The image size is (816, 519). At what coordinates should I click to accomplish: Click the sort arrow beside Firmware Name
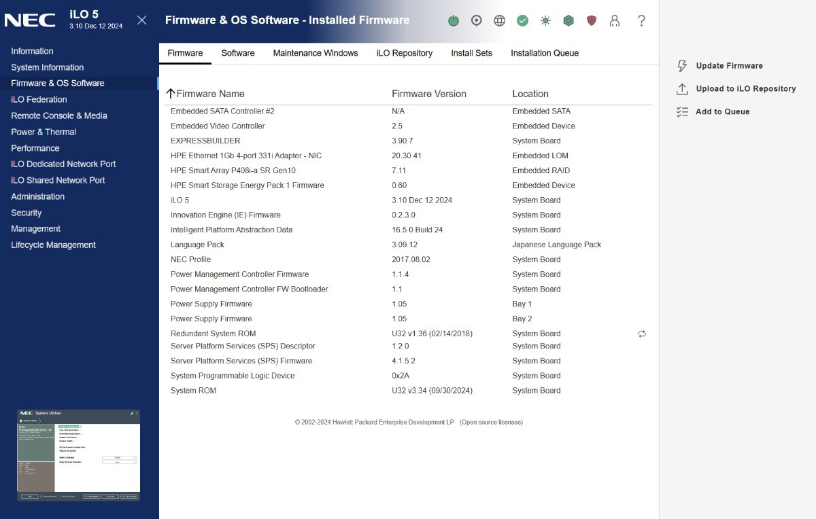(x=171, y=94)
